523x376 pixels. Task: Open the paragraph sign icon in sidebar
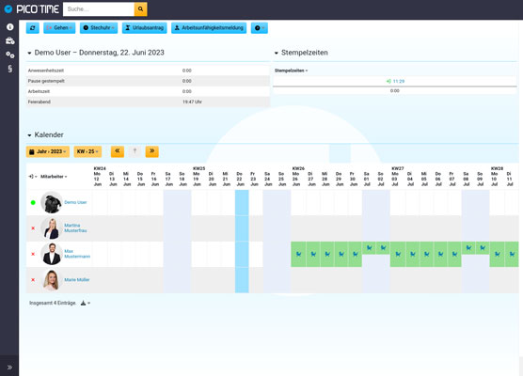[10, 69]
